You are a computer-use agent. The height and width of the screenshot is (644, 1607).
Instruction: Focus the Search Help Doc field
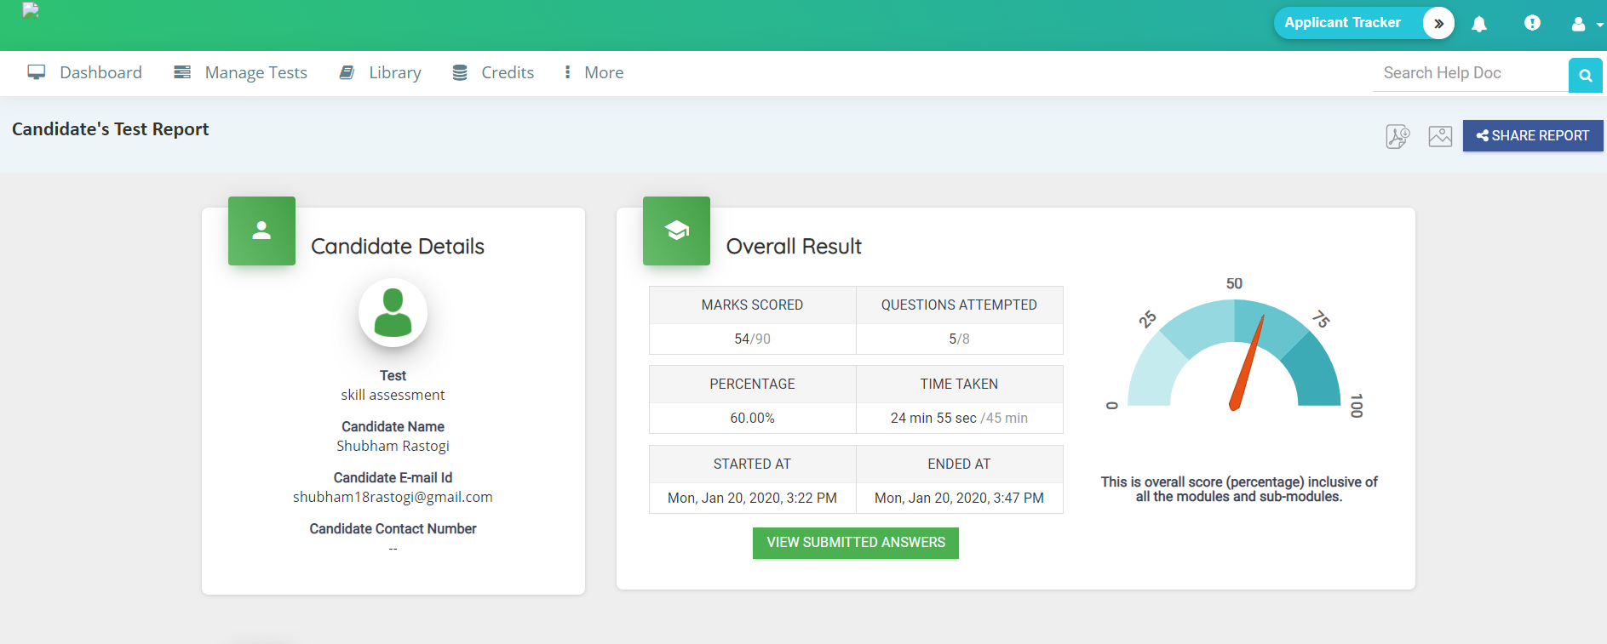pos(1471,73)
